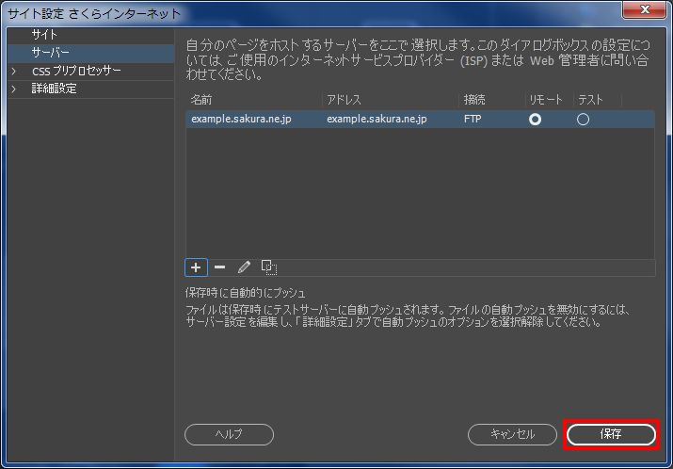Enable the テスト radio button for the server
This screenshot has height=469, width=673.
tap(583, 120)
